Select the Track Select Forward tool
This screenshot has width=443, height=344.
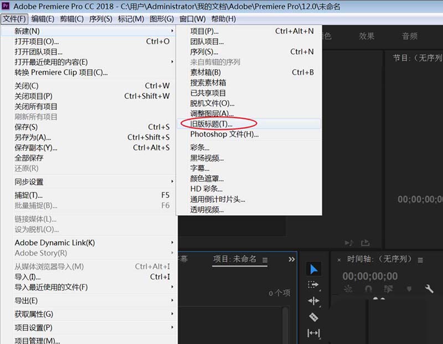[313, 285]
